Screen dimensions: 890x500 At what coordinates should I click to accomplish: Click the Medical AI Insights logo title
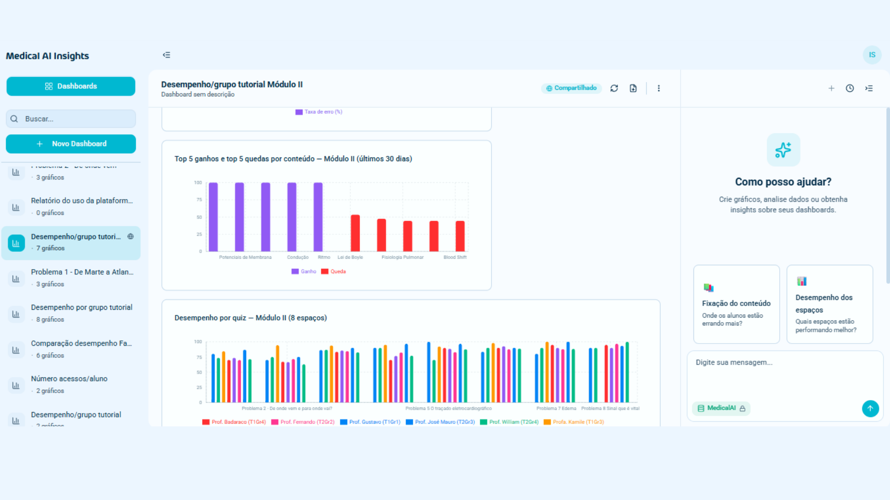pyautogui.click(x=47, y=56)
